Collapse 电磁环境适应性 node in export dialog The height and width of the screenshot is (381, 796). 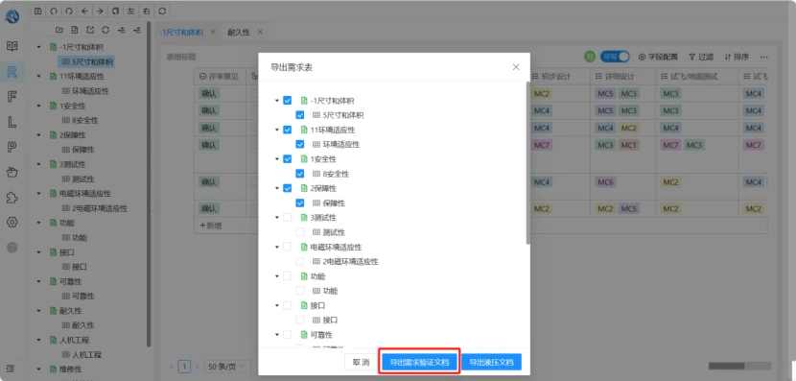point(276,247)
